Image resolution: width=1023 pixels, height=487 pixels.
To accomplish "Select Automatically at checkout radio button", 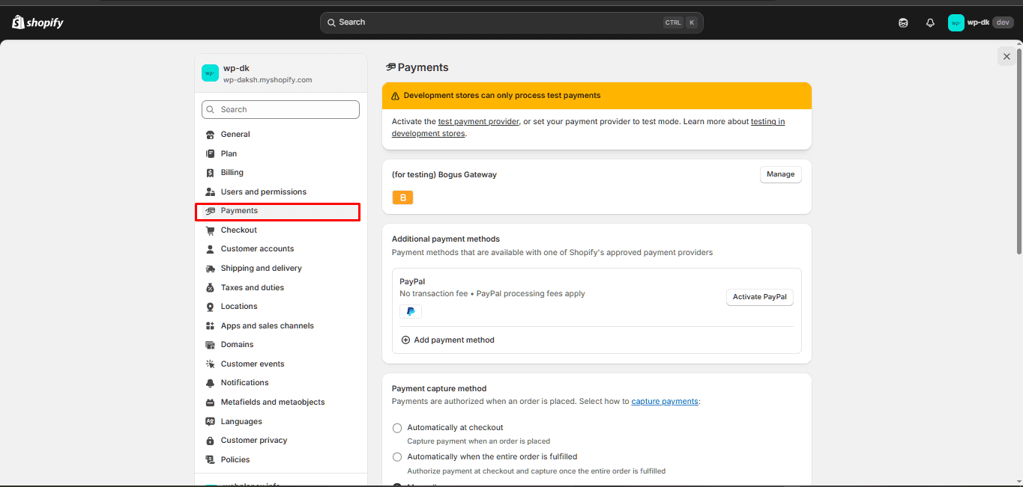I will (397, 428).
